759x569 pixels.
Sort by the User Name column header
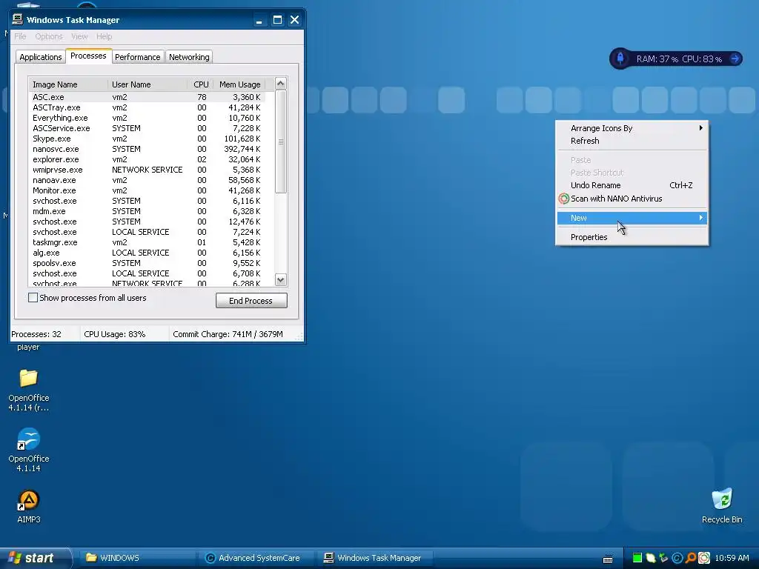(148, 84)
